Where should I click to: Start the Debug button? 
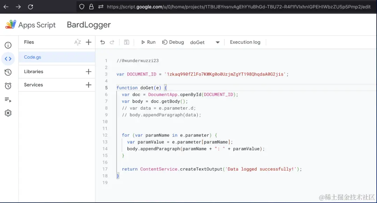[173, 42]
